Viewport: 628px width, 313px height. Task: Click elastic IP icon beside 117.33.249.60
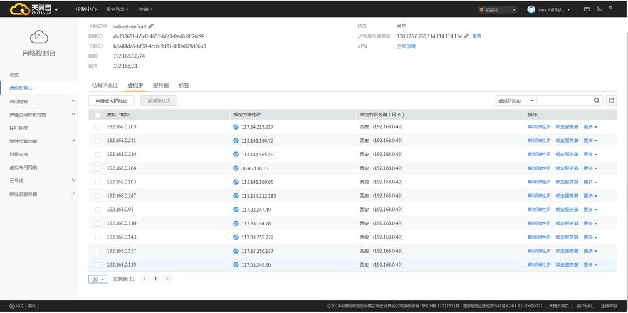coord(236,265)
